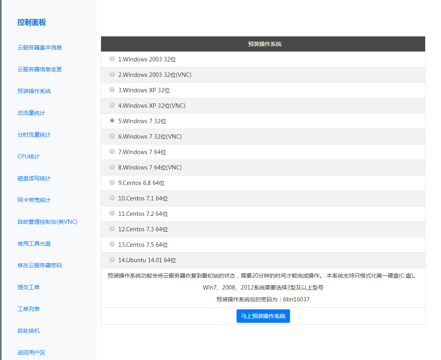
Task: Open 云服务器信息变更 sidebar link
Action: pos(40,69)
